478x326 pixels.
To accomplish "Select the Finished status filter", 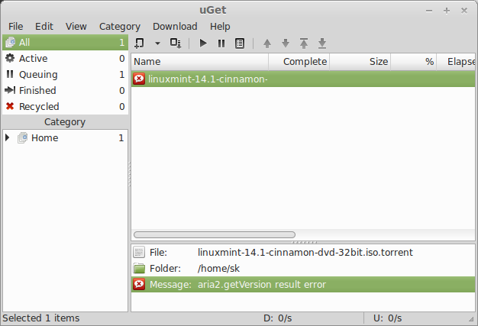I will 65,91.
